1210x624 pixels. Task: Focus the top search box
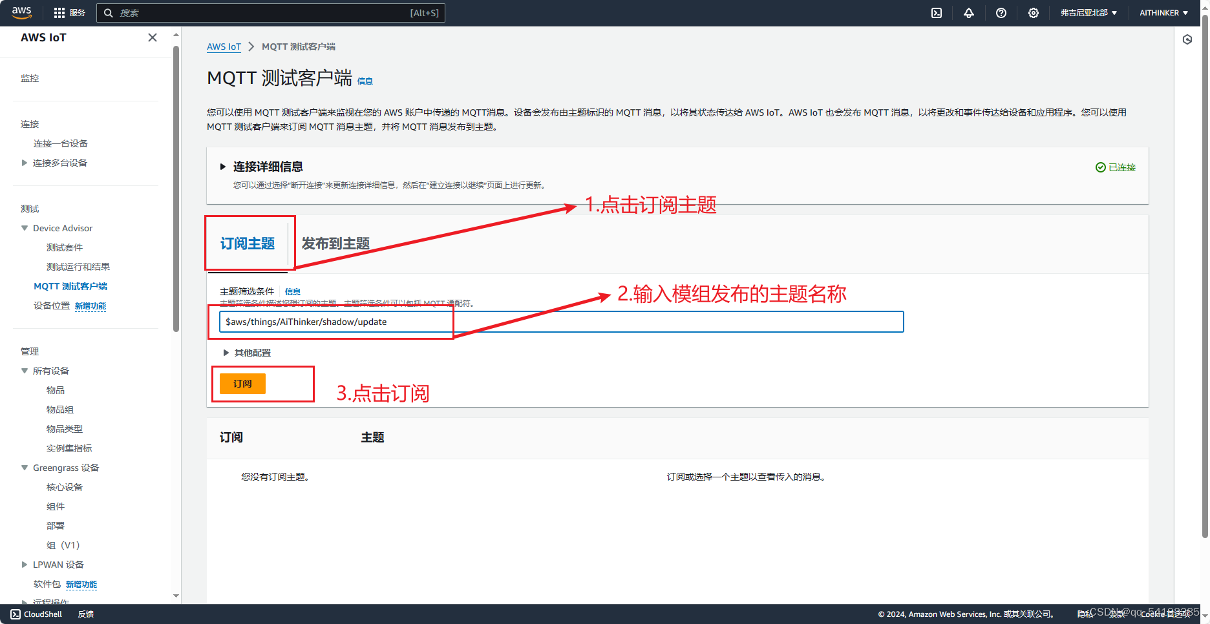pos(271,13)
